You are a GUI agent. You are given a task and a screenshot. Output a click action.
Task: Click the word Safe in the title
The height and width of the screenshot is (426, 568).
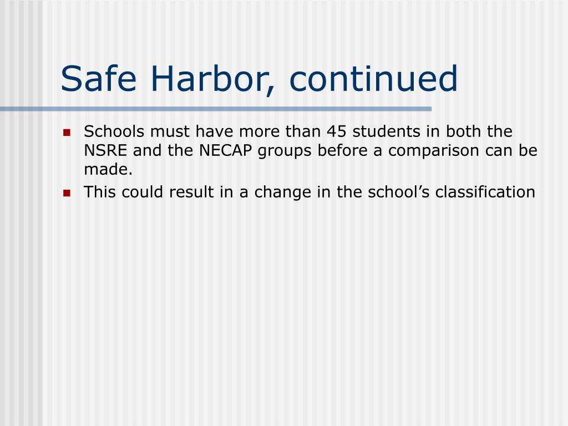[x=99, y=78]
